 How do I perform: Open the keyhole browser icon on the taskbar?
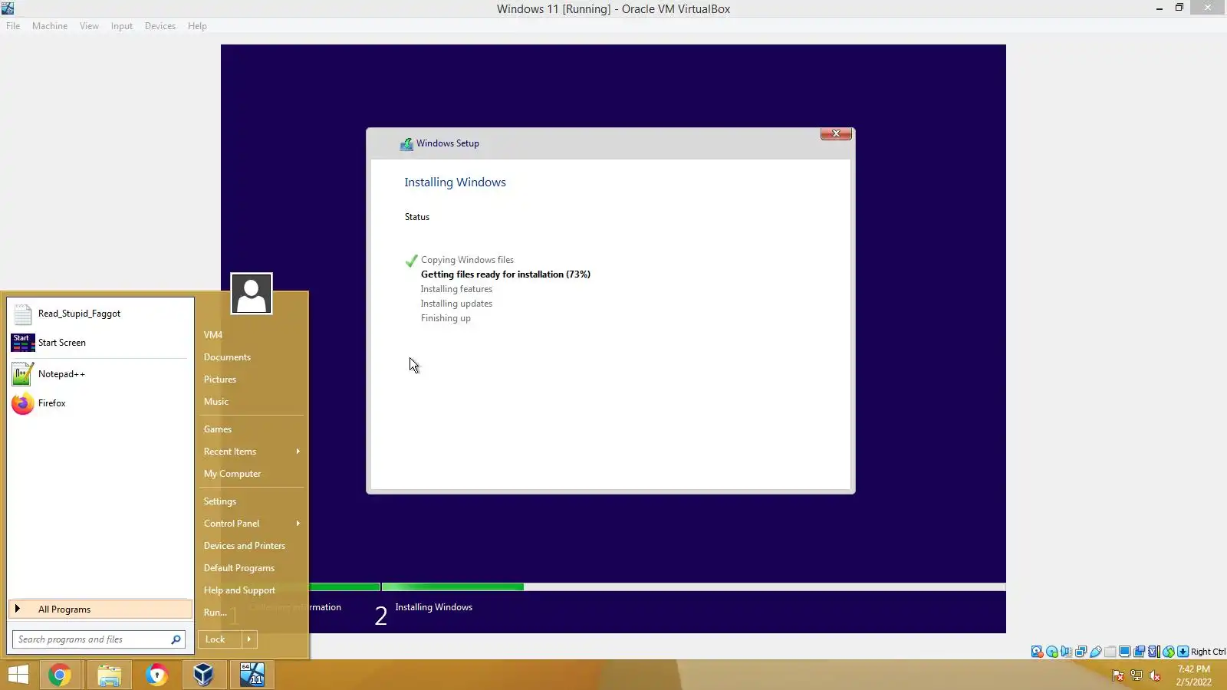click(x=156, y=675)
